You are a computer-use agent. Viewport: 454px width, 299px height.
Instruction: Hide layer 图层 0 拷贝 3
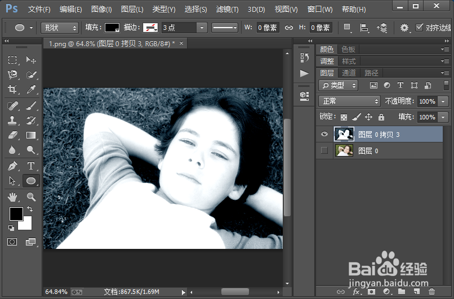tap(324, 134)
